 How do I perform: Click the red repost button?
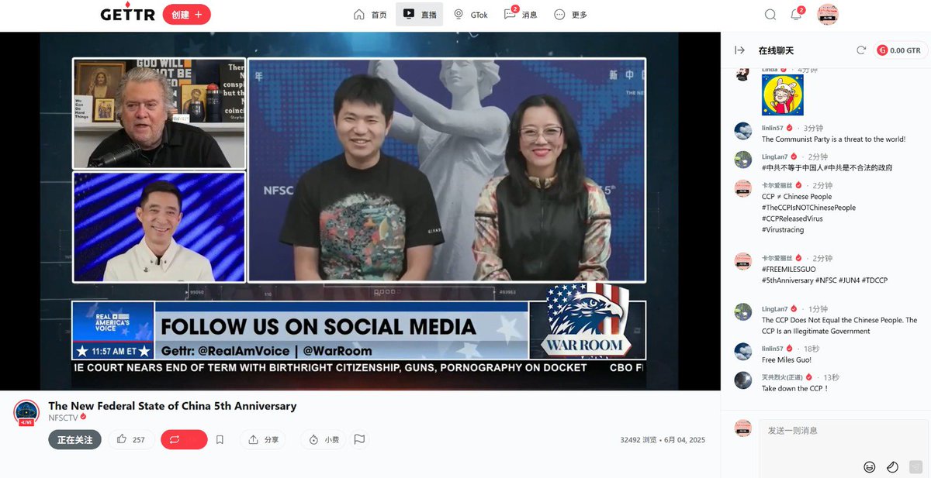[184, 440]
